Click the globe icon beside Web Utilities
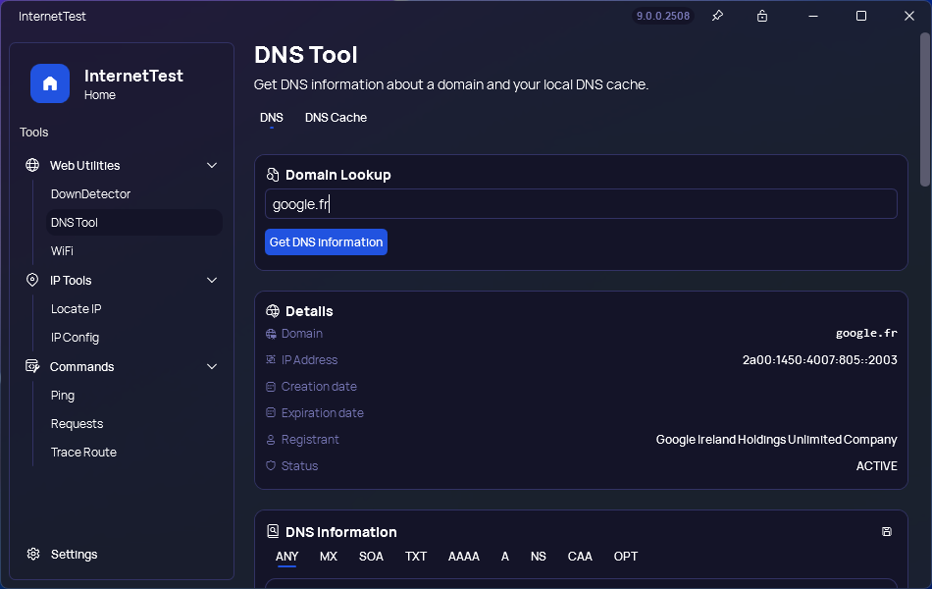The width and height of the screenshot is (932, 589). (x=32, y=165)
